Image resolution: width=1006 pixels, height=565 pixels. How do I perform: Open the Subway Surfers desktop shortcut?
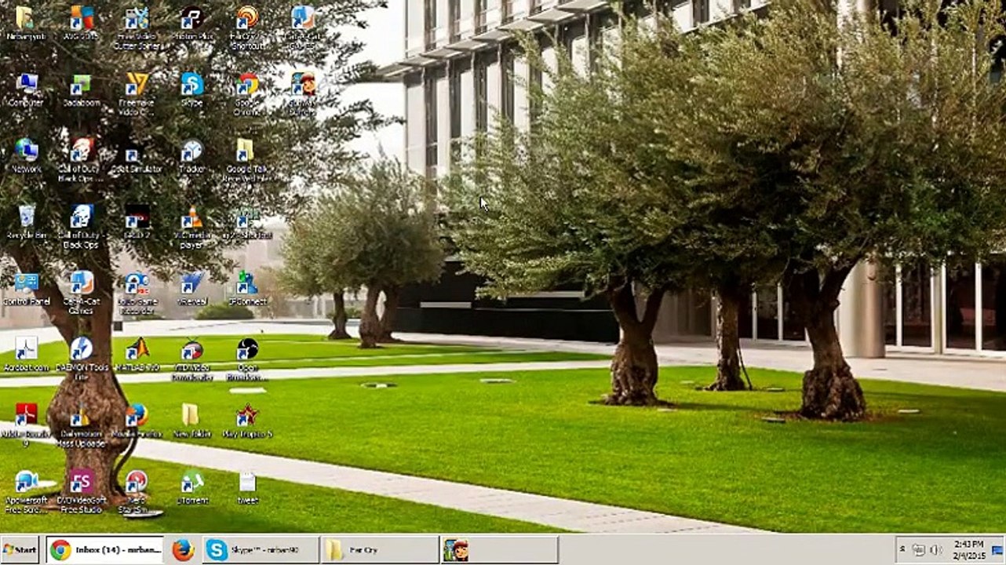click(302, 94)
